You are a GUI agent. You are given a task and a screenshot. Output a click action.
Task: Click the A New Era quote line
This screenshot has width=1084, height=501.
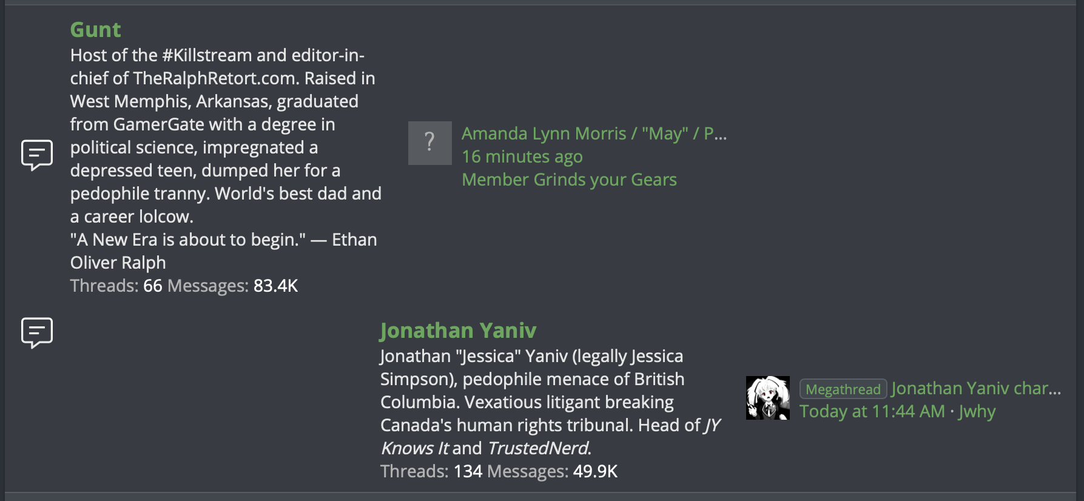click(224, 251)
